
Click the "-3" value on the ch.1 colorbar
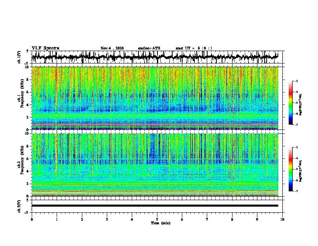tap(296, 81)
